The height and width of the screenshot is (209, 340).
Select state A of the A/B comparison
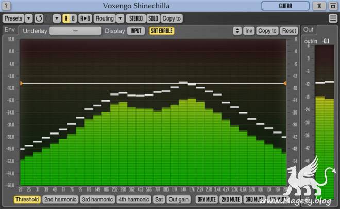click(66, 18)
